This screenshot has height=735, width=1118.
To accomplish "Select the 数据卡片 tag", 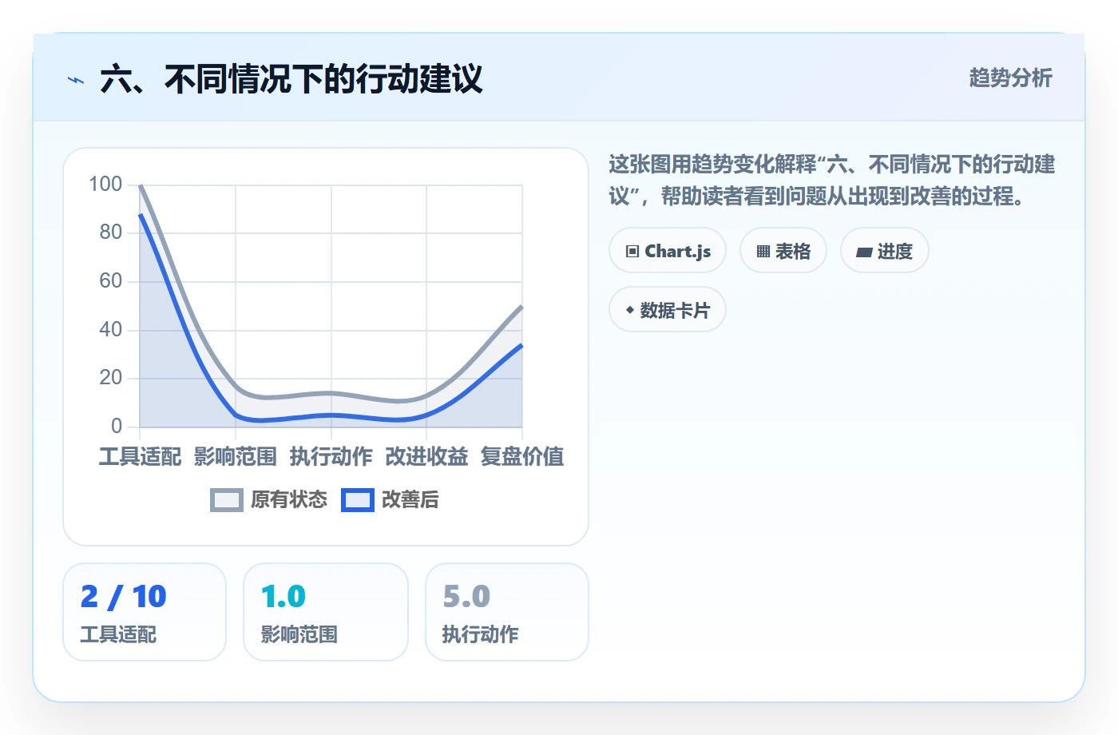I will (668, 310).
